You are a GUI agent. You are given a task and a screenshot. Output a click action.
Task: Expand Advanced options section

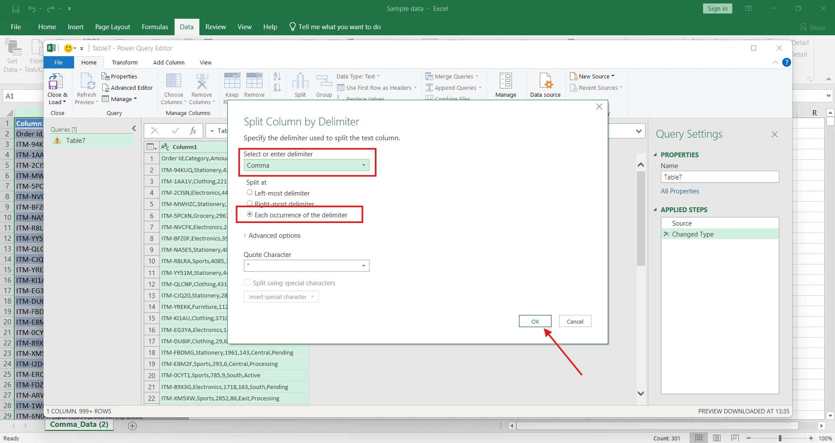(272, 236)
